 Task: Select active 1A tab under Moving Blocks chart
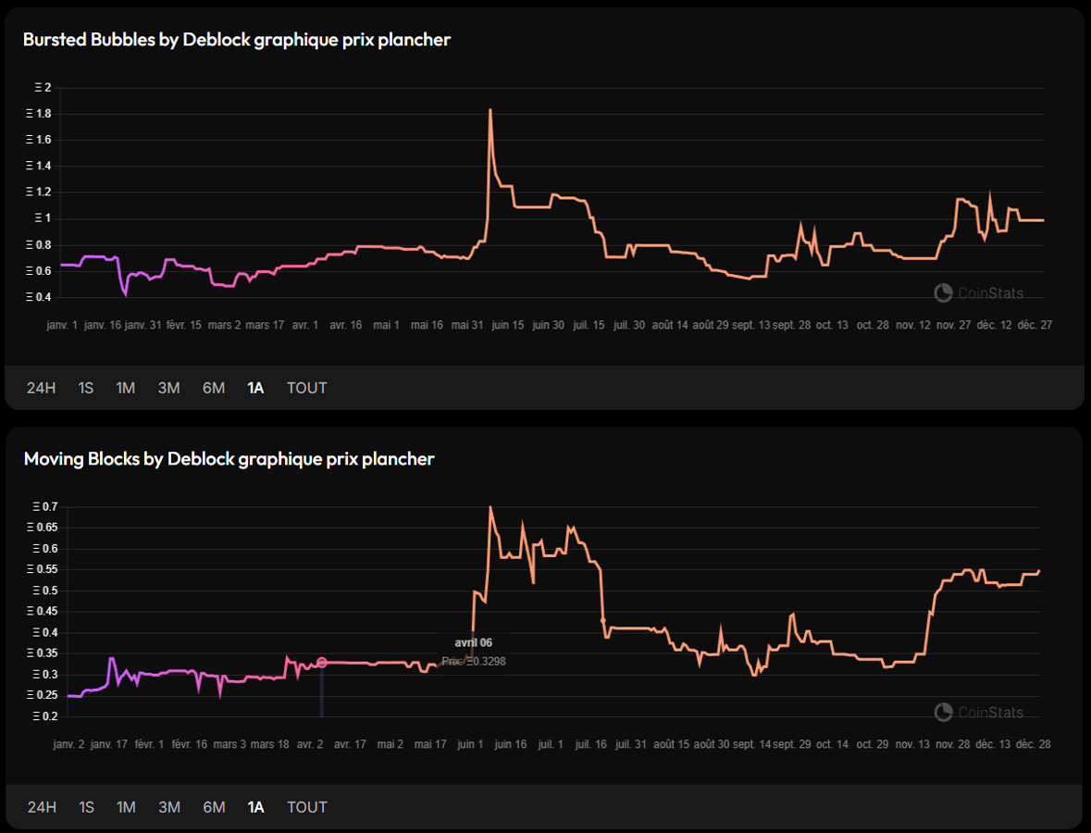pyautogui.click(x=255, y=807)
